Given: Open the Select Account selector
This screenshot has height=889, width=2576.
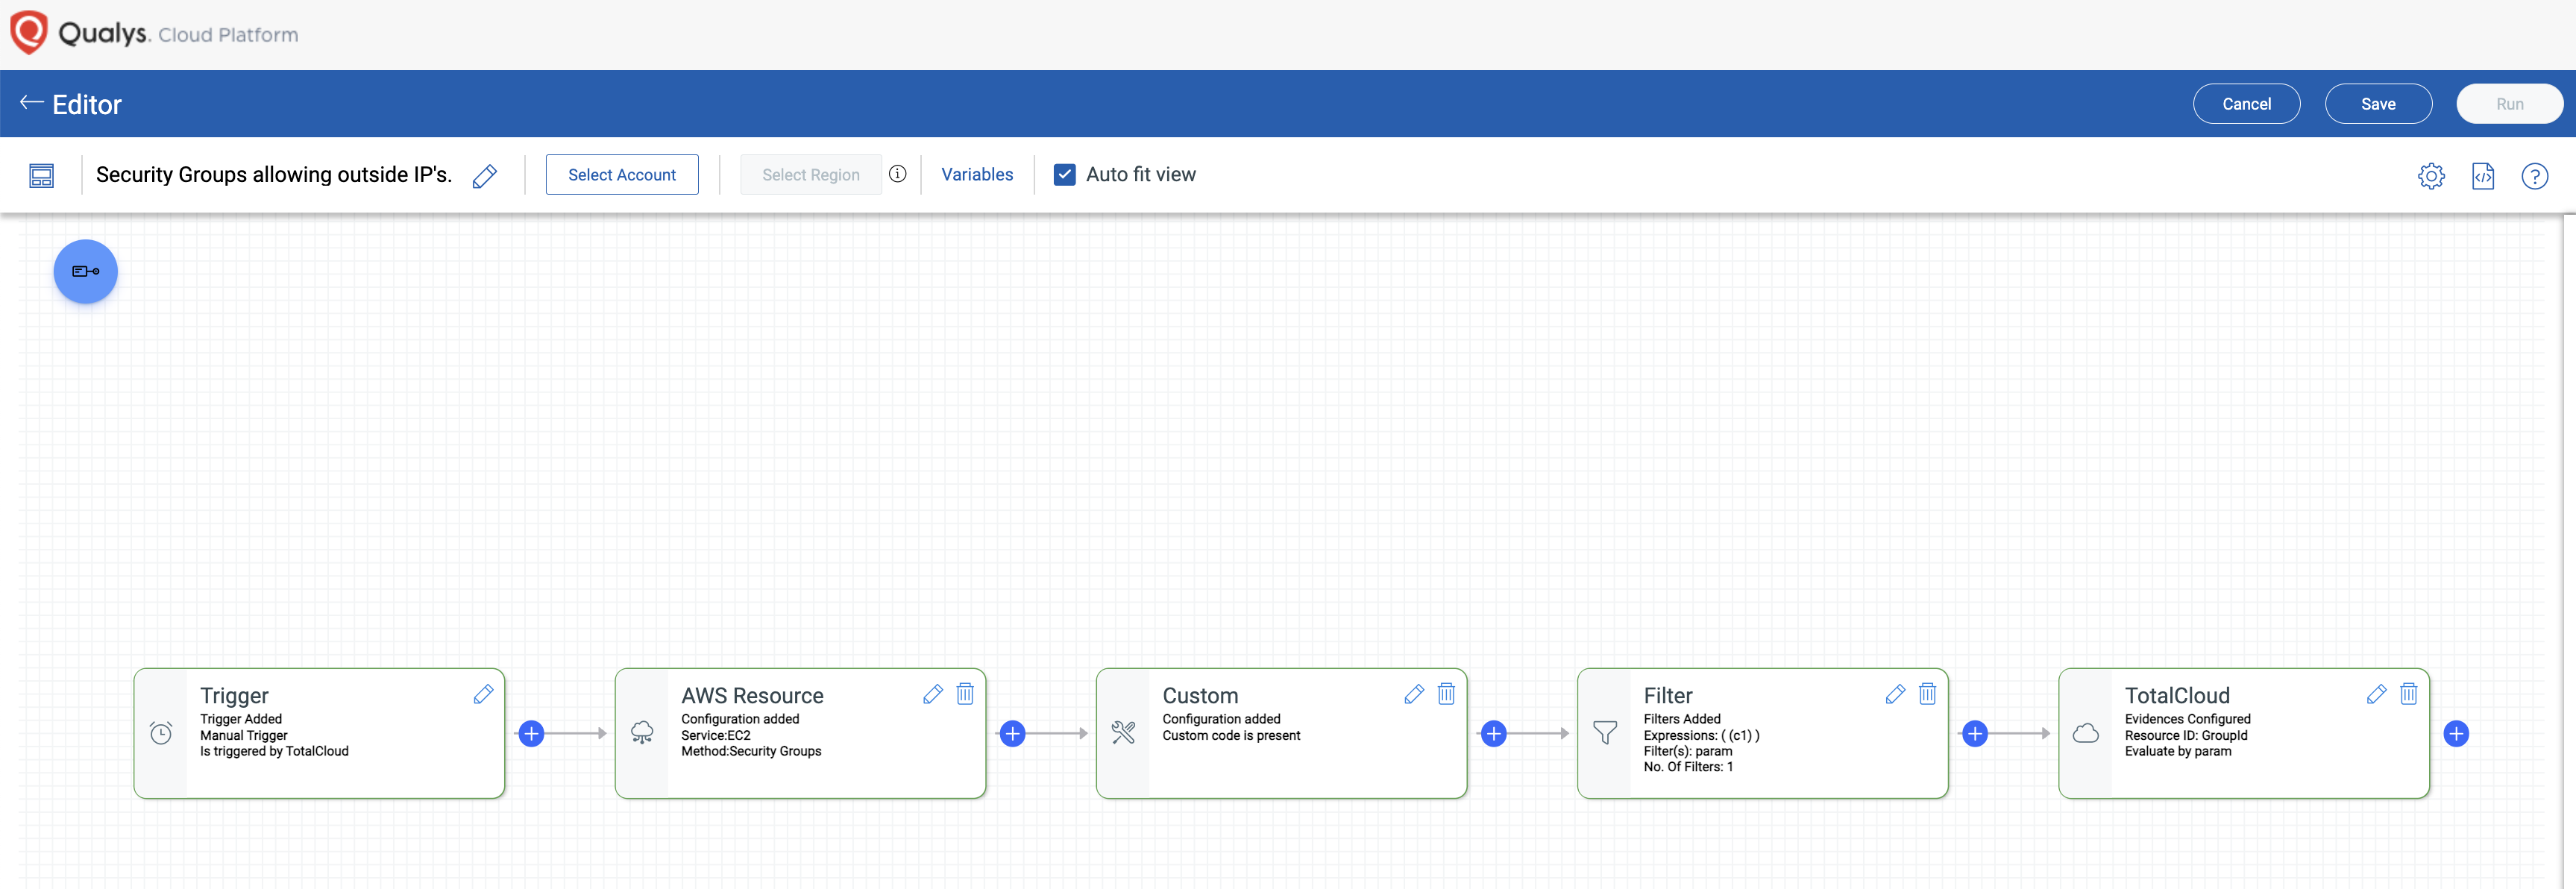Looking at the screenshot, I should (621, 174).
